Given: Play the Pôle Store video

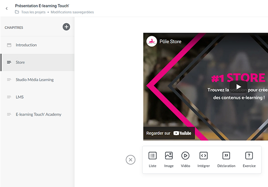Looking at the screenshot, I should [239, 87].
